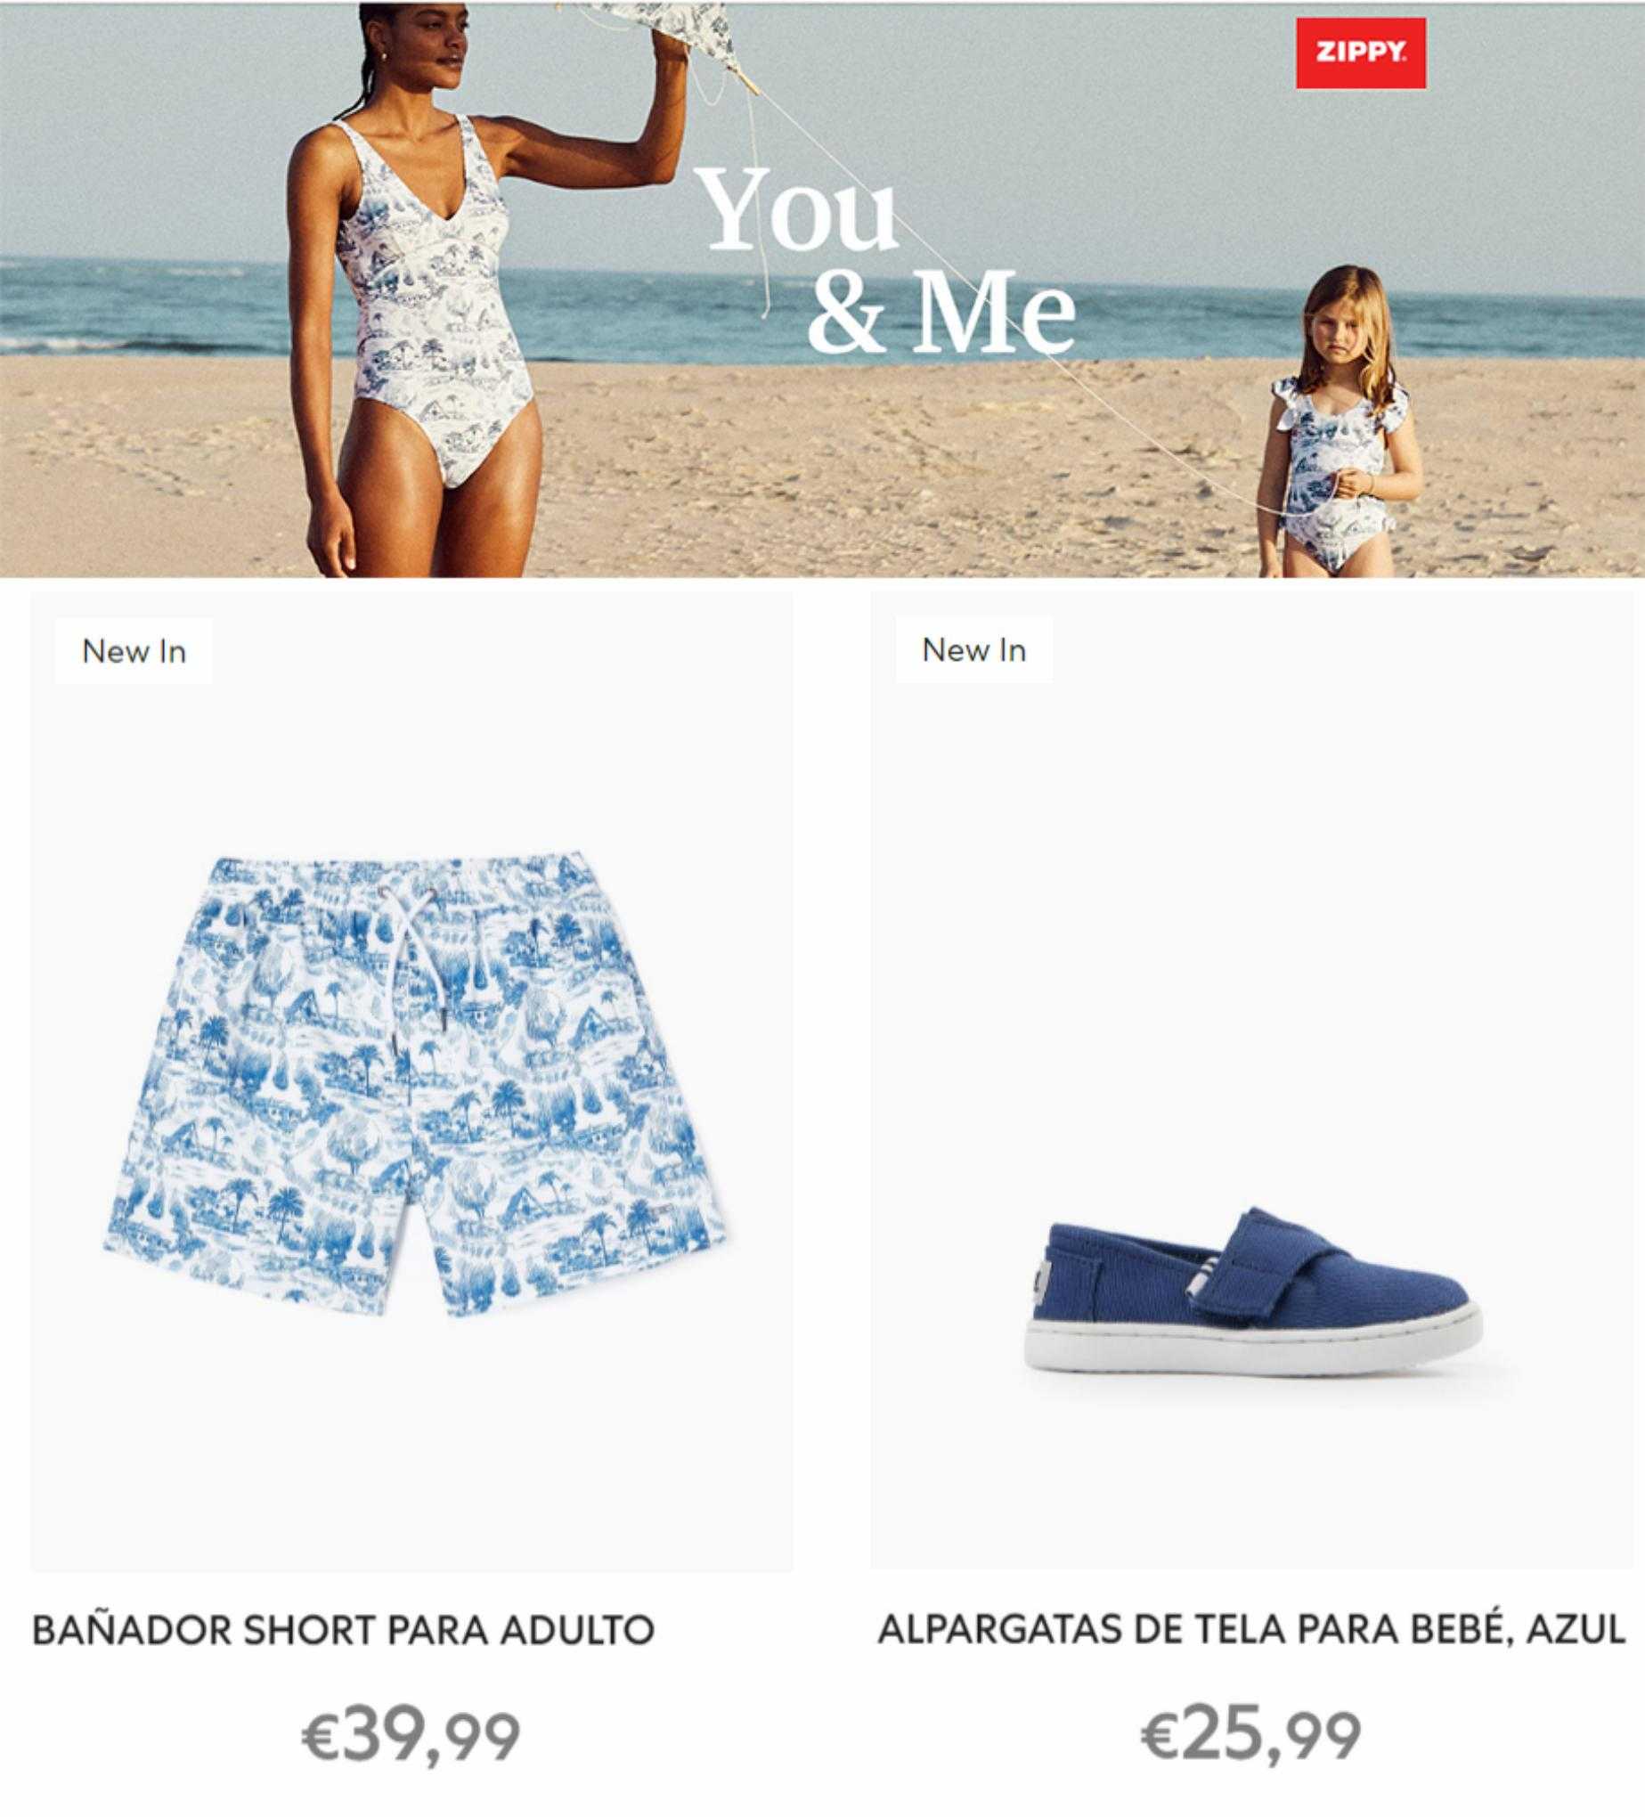Click the white sole of the espadrille
Viewport: 1645px width, 1817px height.
pyautogui.click(x=1253, y=1354)
